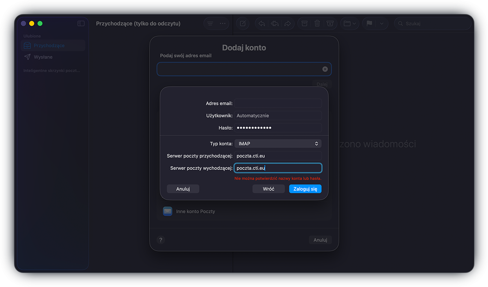Image resolution: width=488 pixels, height=287 pixels.
Task: Click the Serwer poczty wychodzącej field
Action: (x=278, y=167)
